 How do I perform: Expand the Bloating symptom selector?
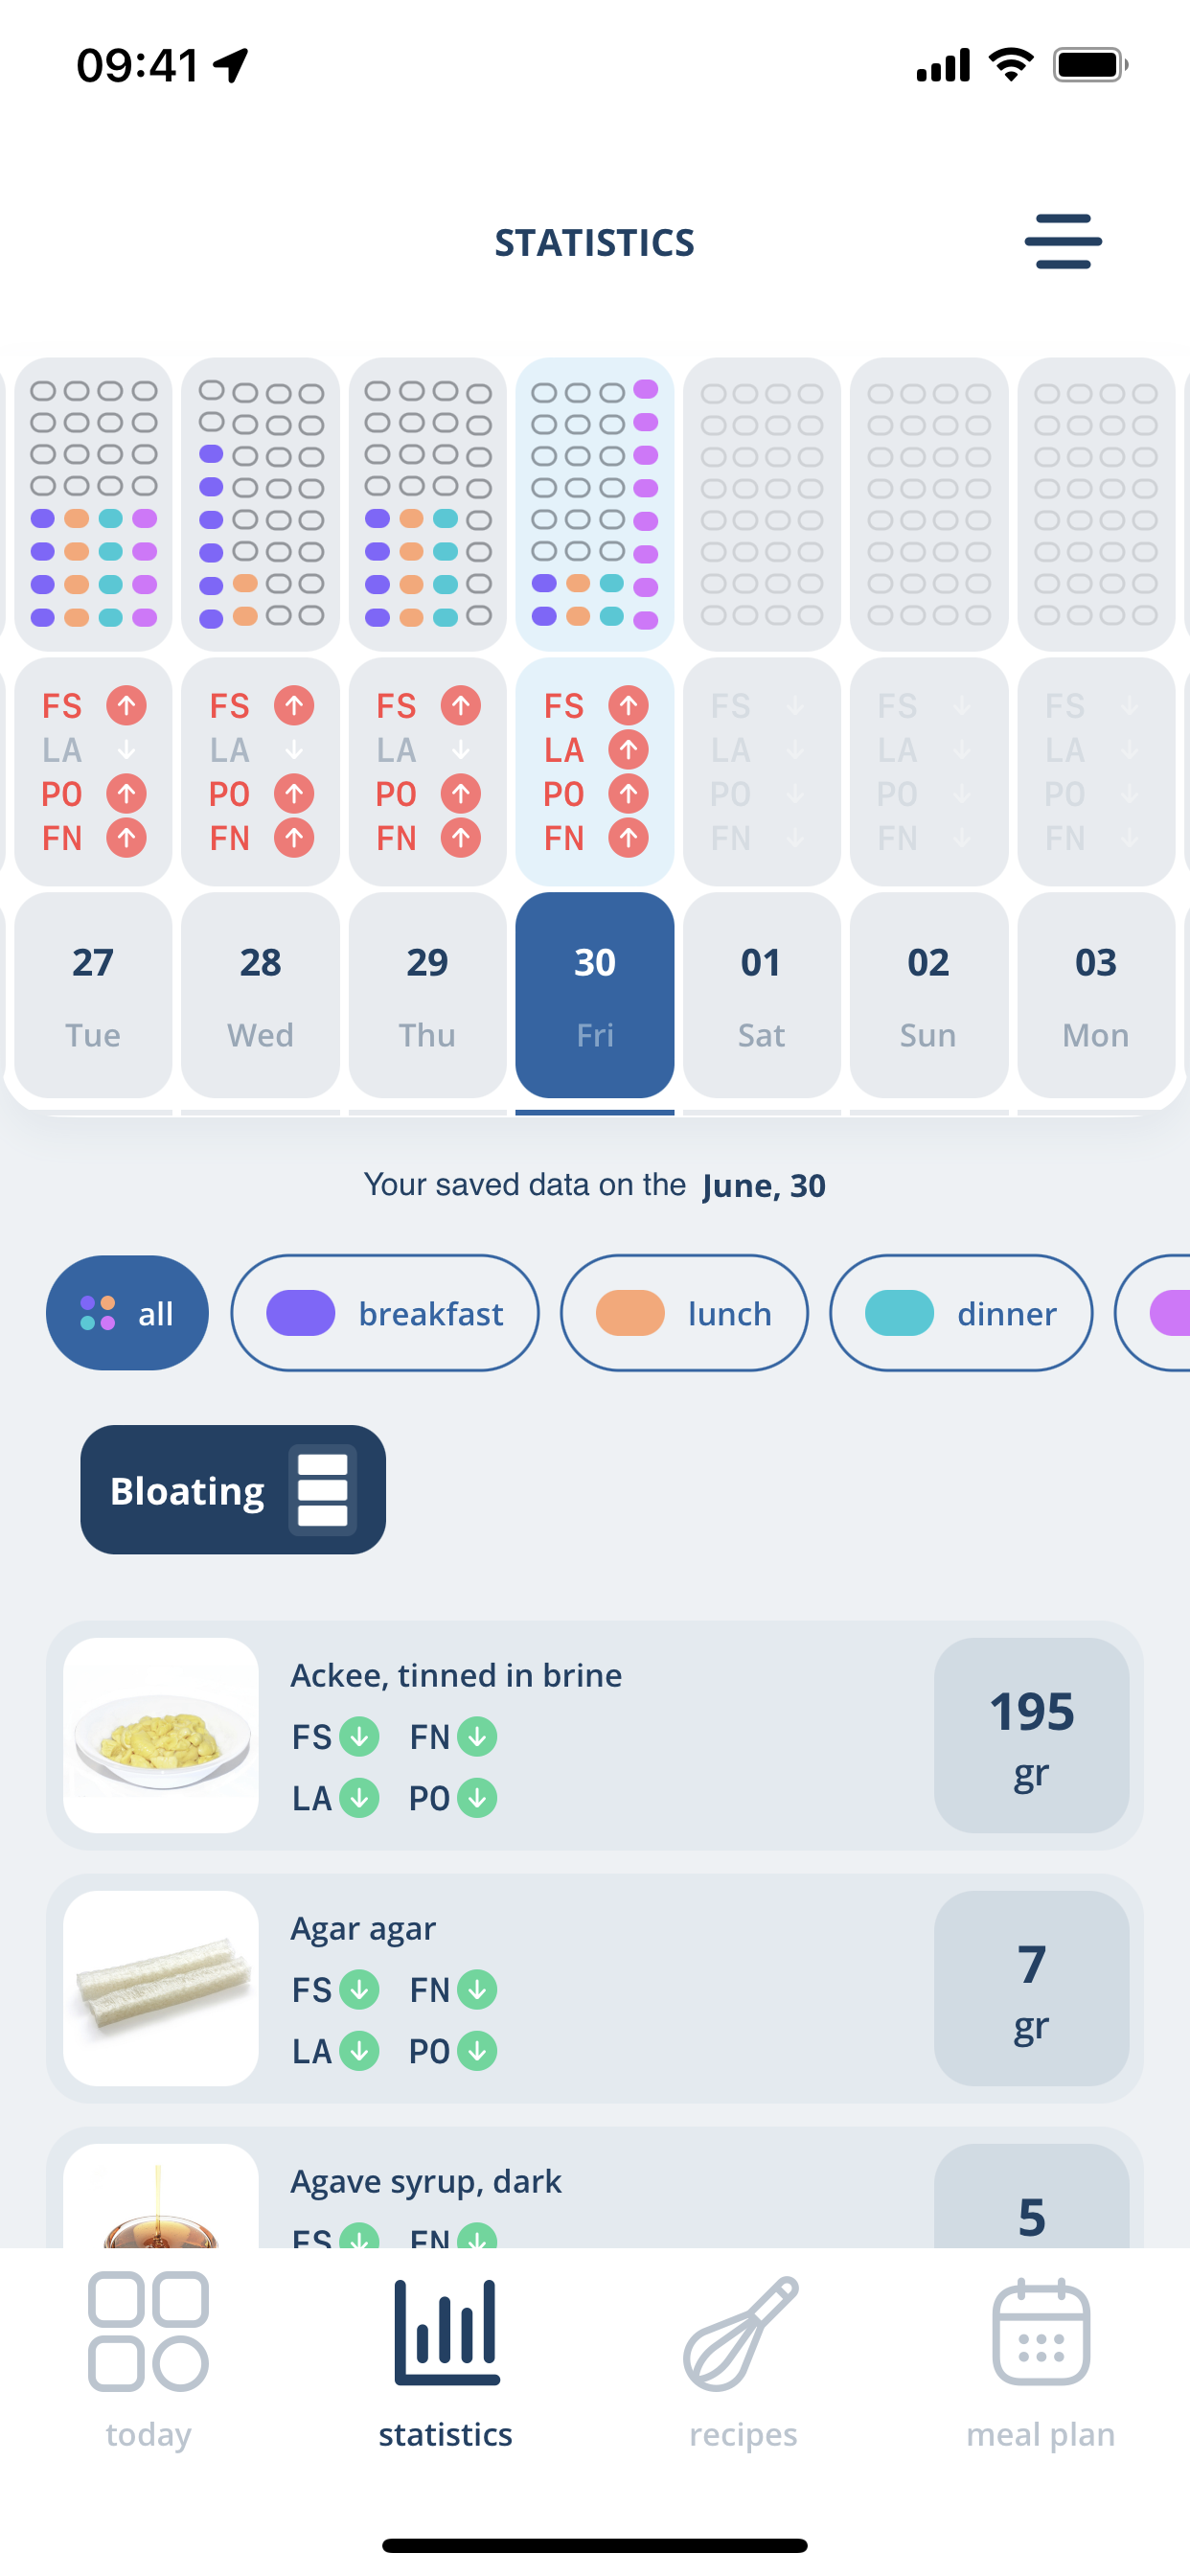pyautogui.click(x=233, y=1490)
